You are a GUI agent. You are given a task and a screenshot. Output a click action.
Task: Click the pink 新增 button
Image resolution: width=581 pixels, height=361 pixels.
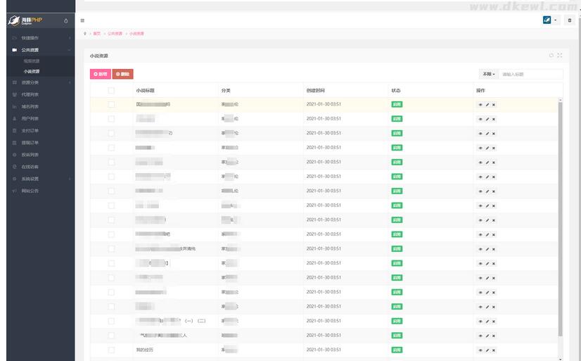[101, 74]
